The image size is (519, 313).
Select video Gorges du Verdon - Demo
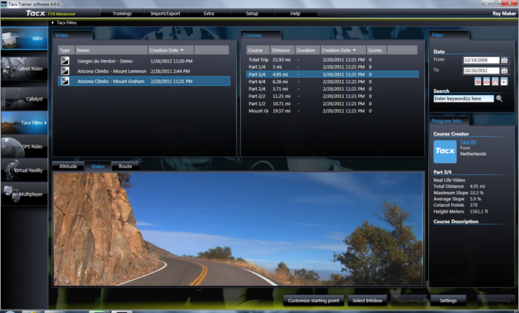pyautogui.click(x=144, y=61)
